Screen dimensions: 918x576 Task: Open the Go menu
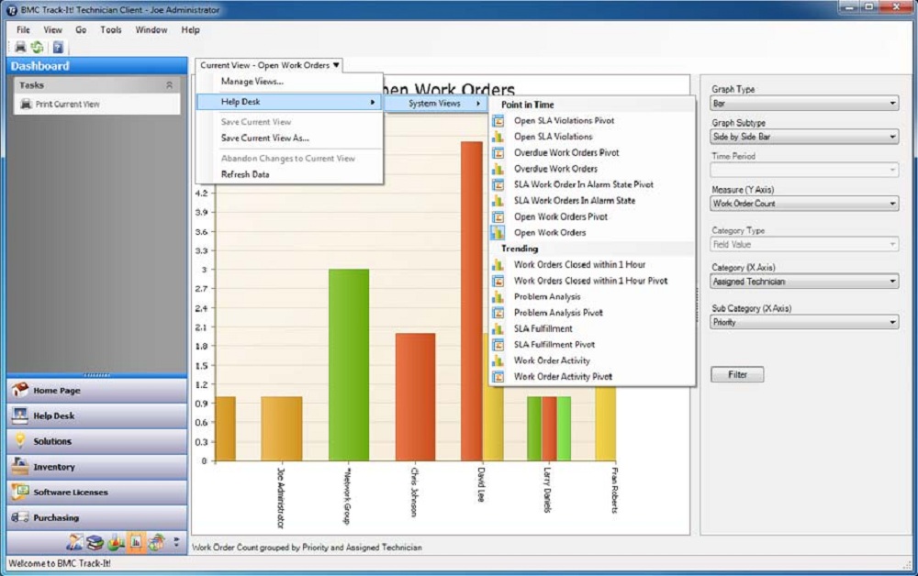(81, 30)
